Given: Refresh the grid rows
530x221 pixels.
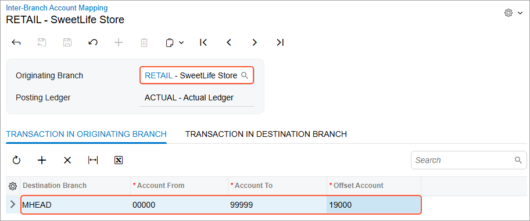Looking at the screenshot, I should click(x=16, y=160).
